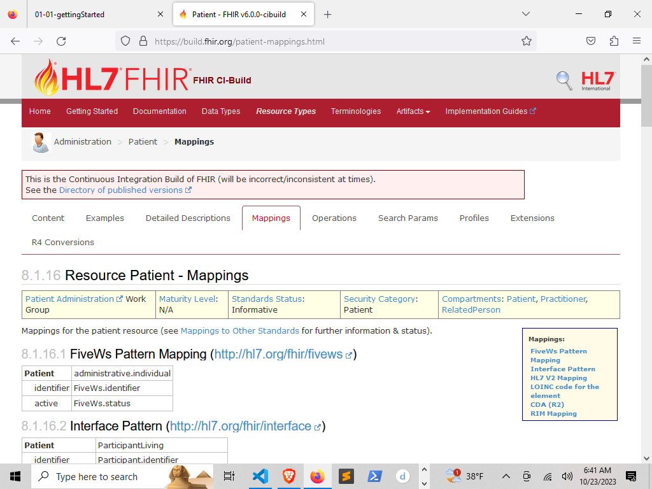Show hidden system tray icons chevron

(x=506, y=476)
